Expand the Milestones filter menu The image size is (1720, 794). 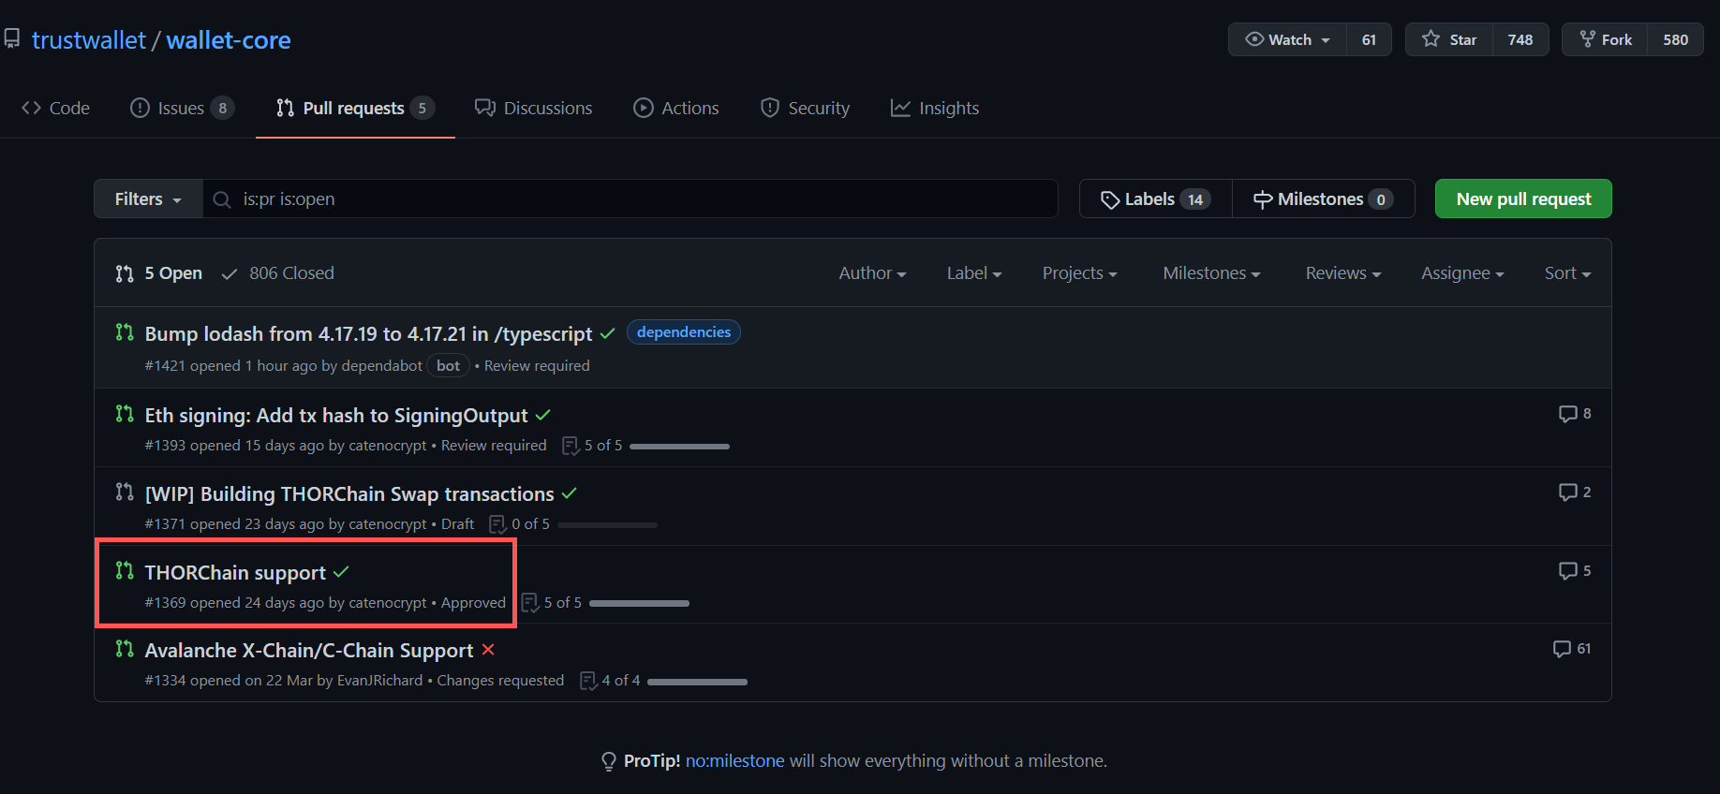click(1211, 273)
